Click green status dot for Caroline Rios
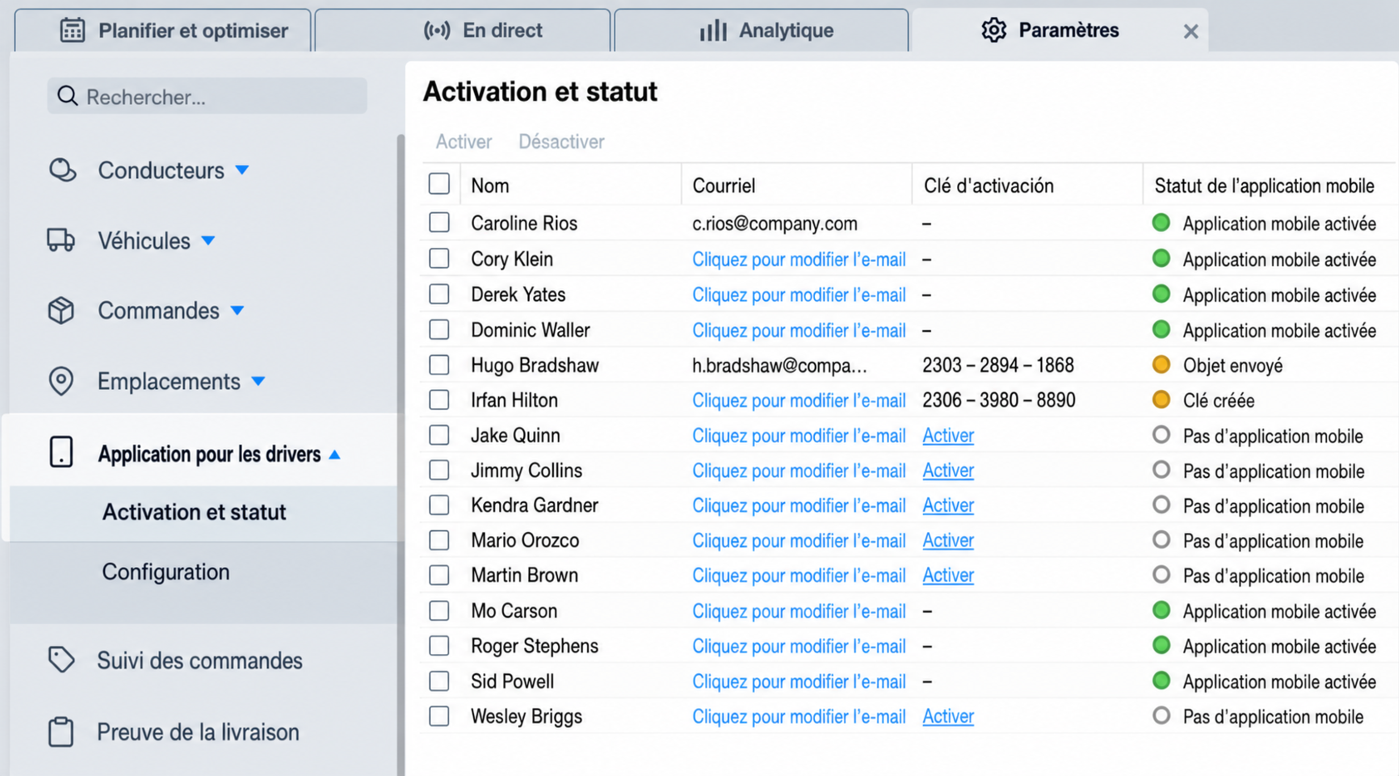This screenshot has height=776, width=1399. pos(1161,223)
